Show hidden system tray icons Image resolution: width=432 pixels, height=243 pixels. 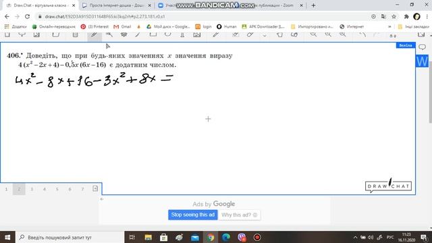point(355,237)
